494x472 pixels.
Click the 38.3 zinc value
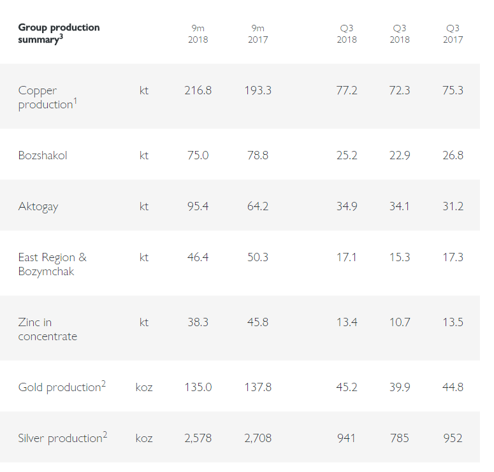pyautogui.click(x=198, y=322)
